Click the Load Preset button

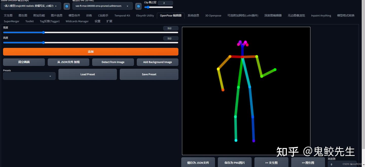(x=88, y=74)
